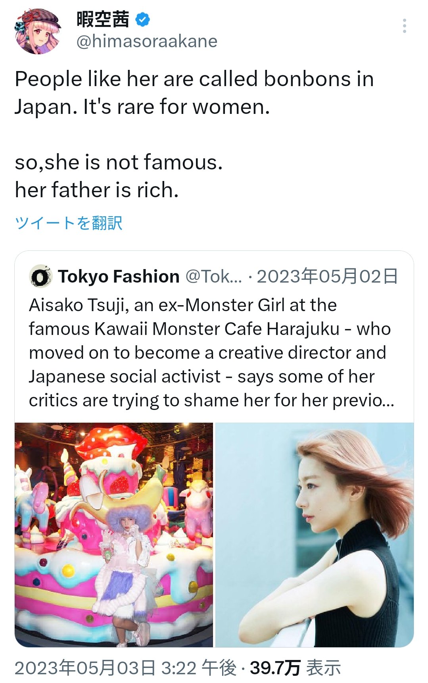
Task: Open the Tokyo Fashion account name
Action: click(119, 277)
